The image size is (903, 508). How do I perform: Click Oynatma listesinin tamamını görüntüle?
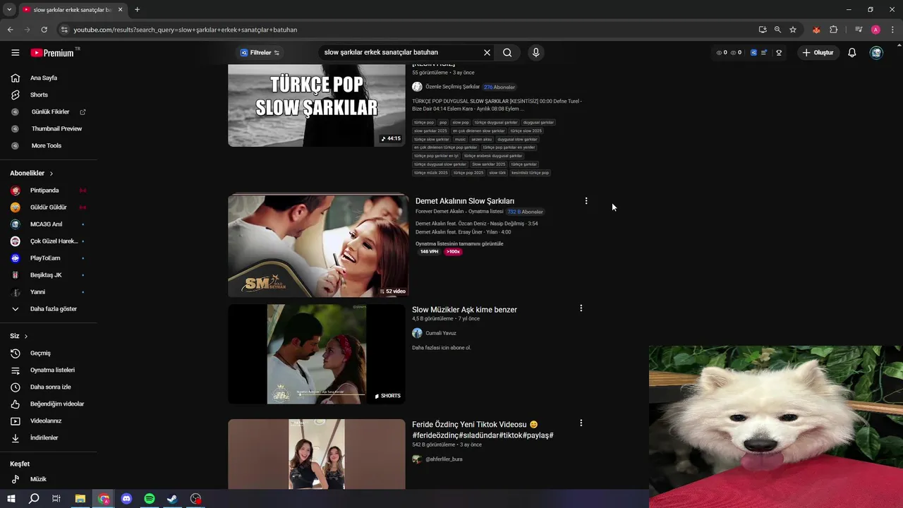click(459, 244)
